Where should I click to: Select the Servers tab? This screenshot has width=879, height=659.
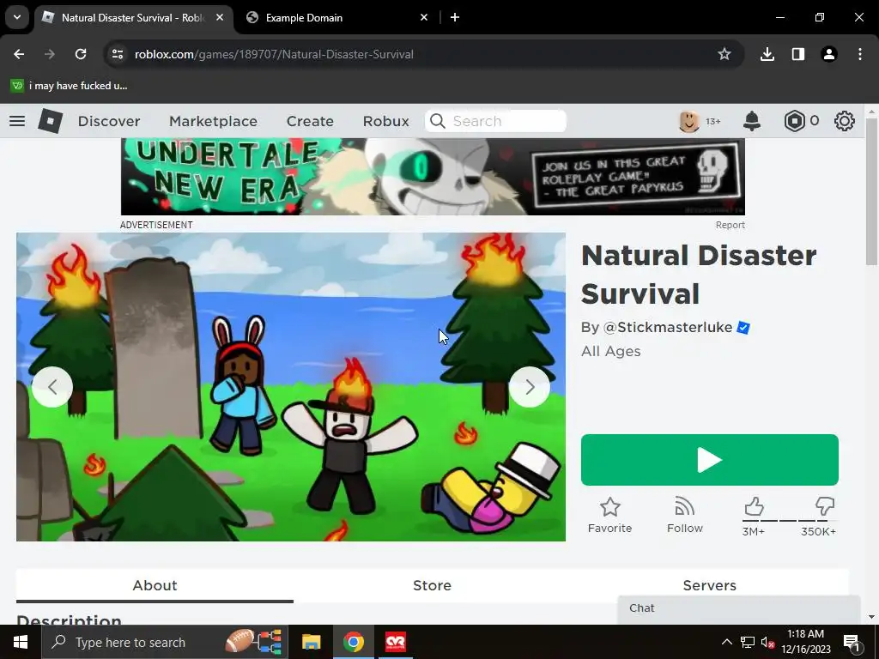709,585
